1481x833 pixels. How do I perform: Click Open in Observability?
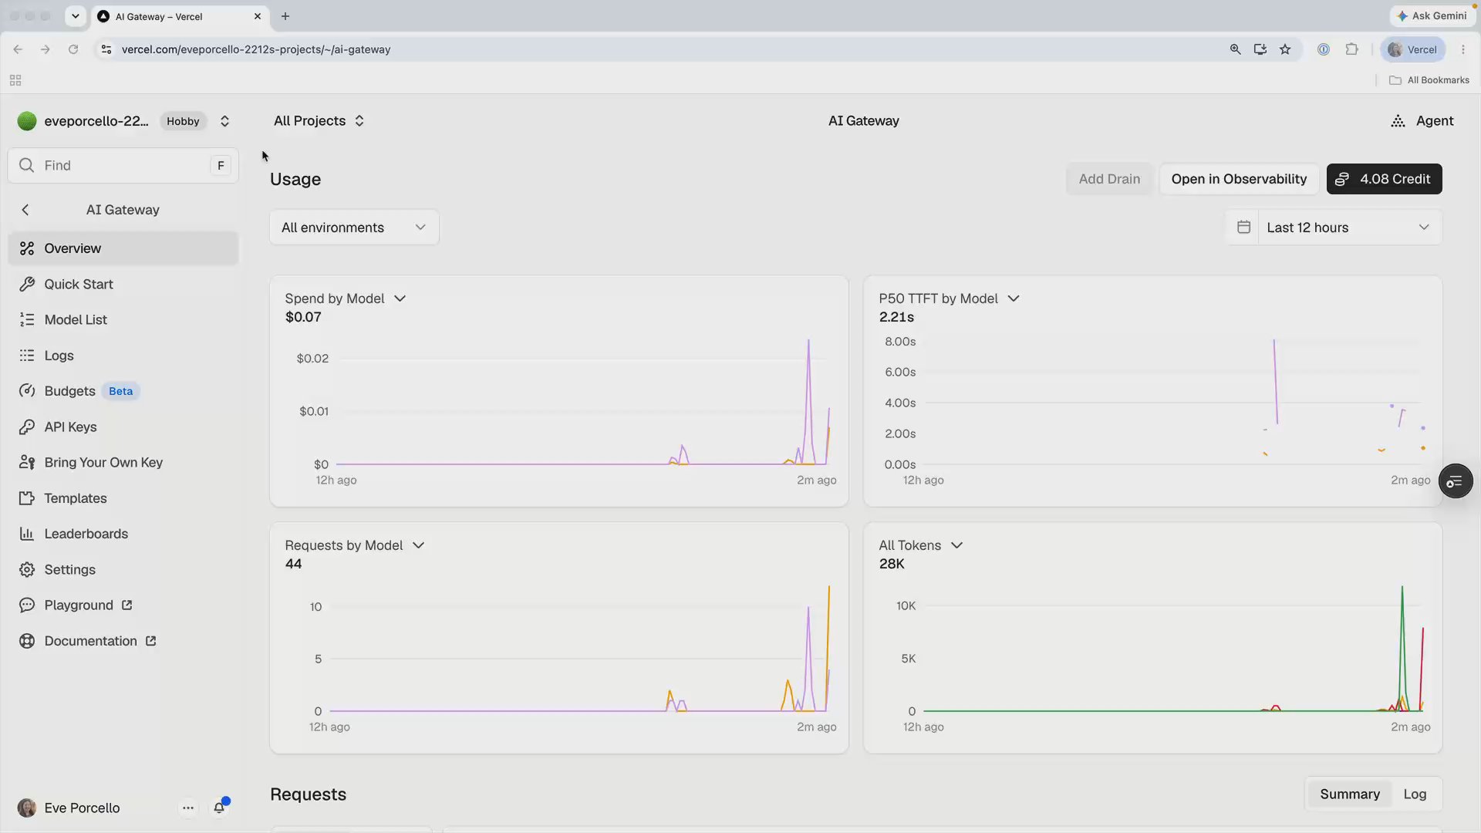click(x=1239, y=179)
